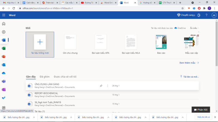Click Hiển thị tất cả downloads button
Screen dimensions: 218x122
203,117
